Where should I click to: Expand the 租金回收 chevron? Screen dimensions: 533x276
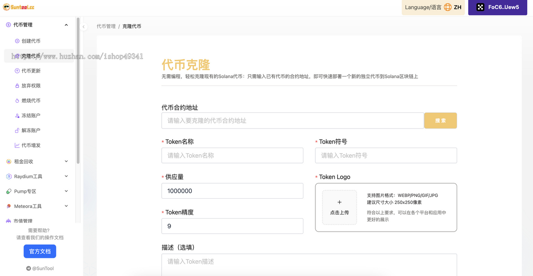coord(66,161)
